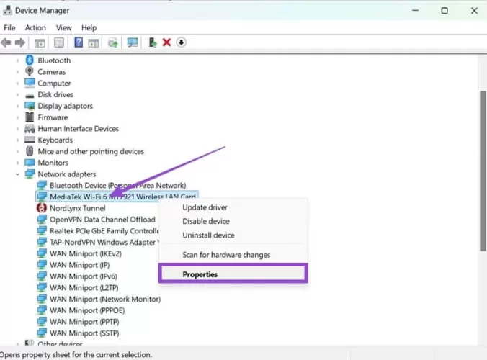Click the circled down-arrow toolbar icon
This screenshot has height=360, width=487.
[181, 43]
